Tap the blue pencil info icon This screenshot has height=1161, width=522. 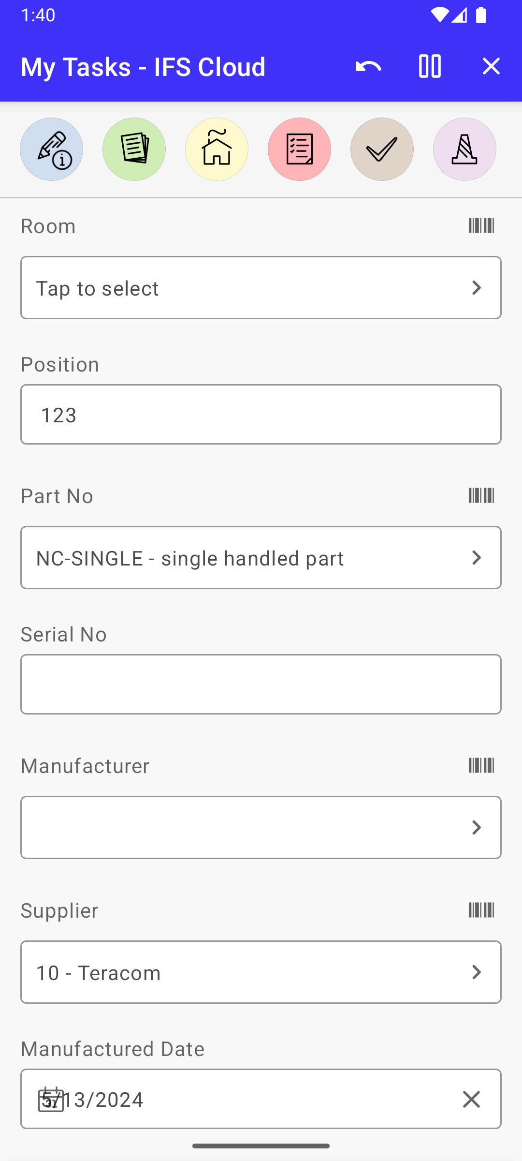coord(51,149)
